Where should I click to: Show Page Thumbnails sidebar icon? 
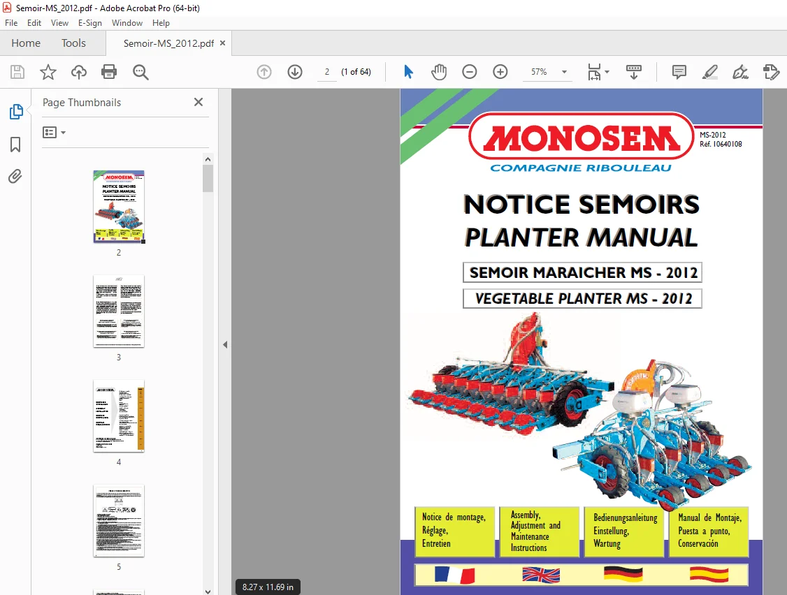[x=16, y=111]
